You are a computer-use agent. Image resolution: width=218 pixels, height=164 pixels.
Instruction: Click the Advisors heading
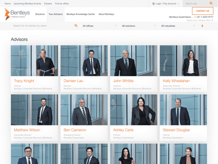point(19,39)
